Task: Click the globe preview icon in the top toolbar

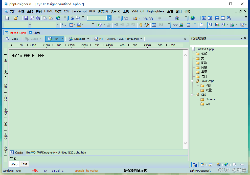Action: point(58,18)
